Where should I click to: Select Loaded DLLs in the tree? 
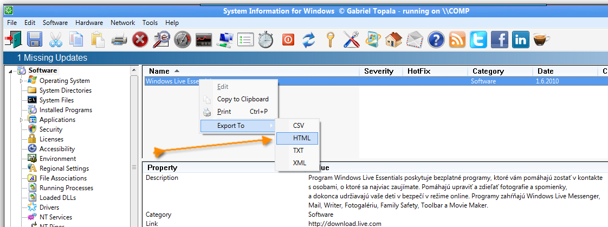[x=58, y=198]
